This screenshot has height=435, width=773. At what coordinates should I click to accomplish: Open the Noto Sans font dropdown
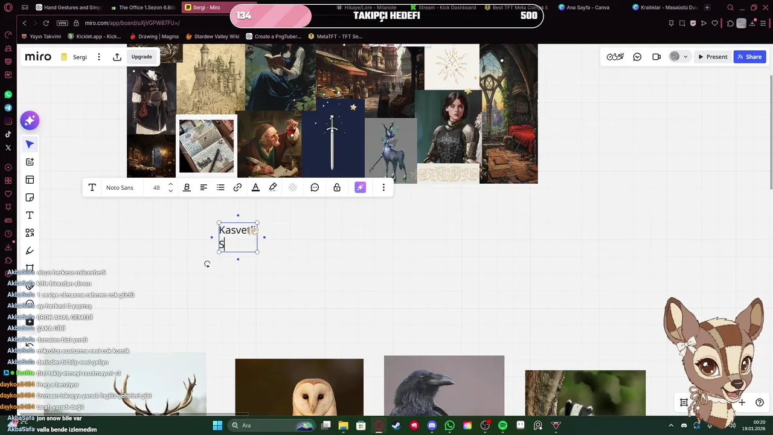click(120, 188)
